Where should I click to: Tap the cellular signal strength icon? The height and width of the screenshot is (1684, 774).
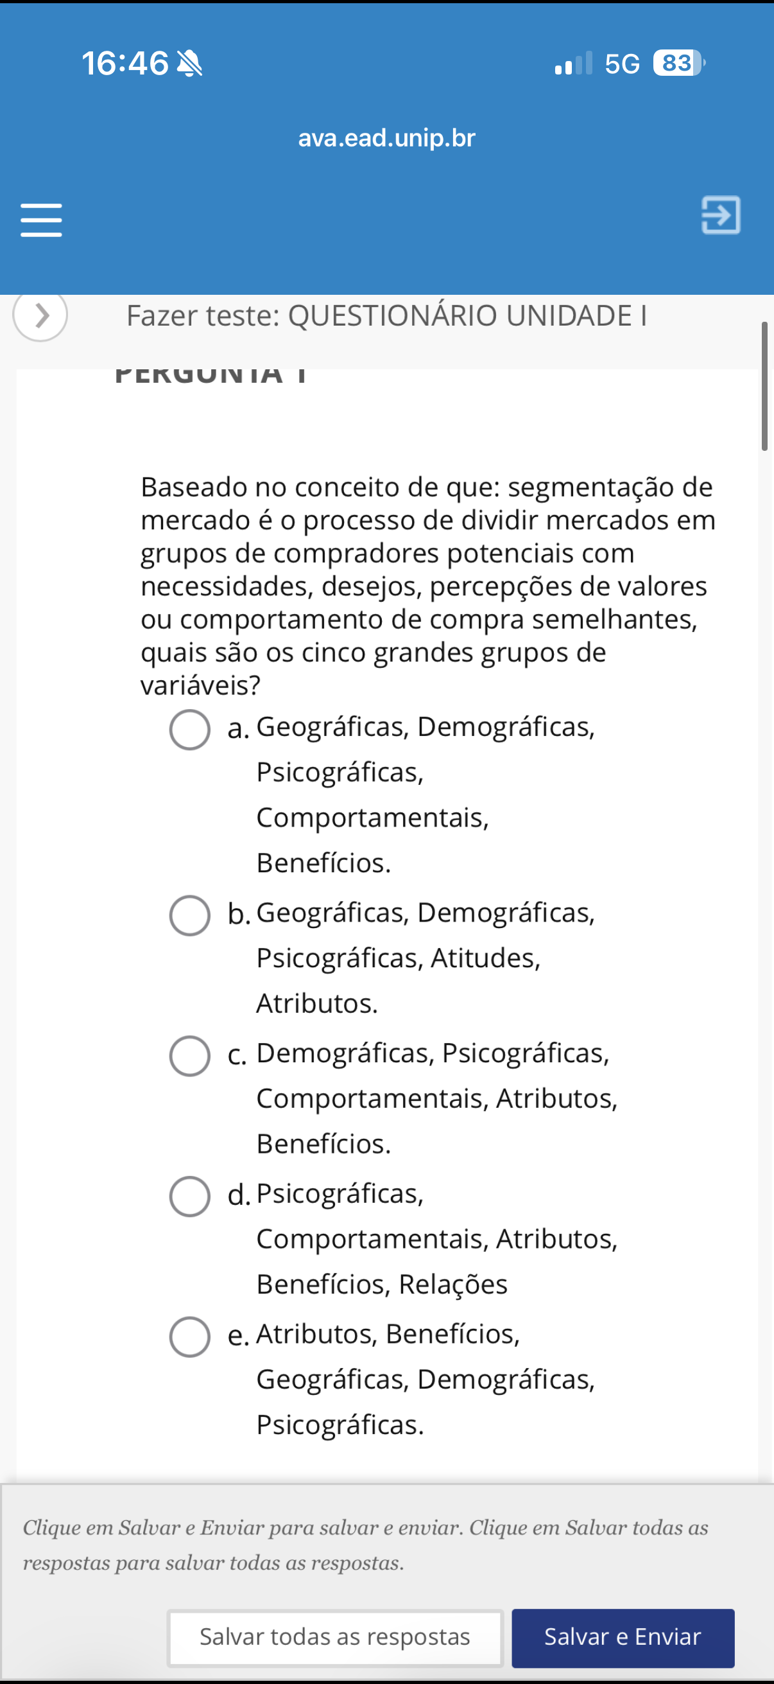(573, 64)
